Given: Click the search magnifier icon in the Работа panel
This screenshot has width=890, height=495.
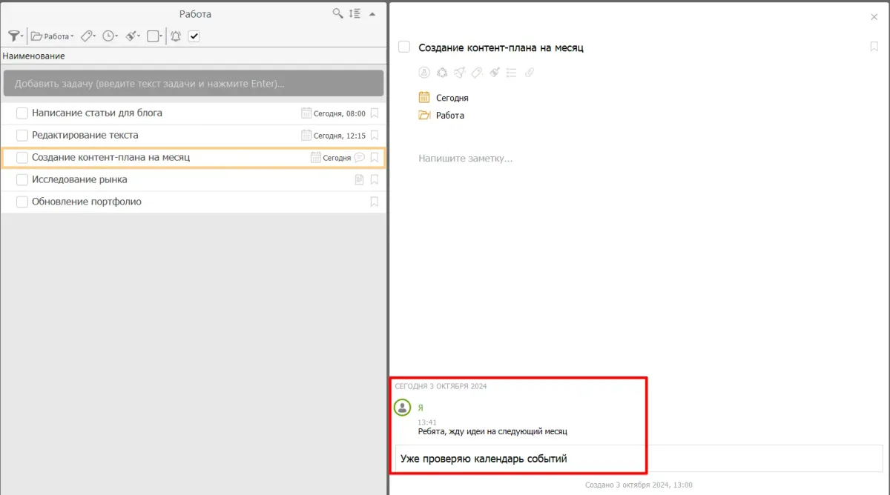Looking at the screenshot, I should pyautogui.click(x=337, y=13).
